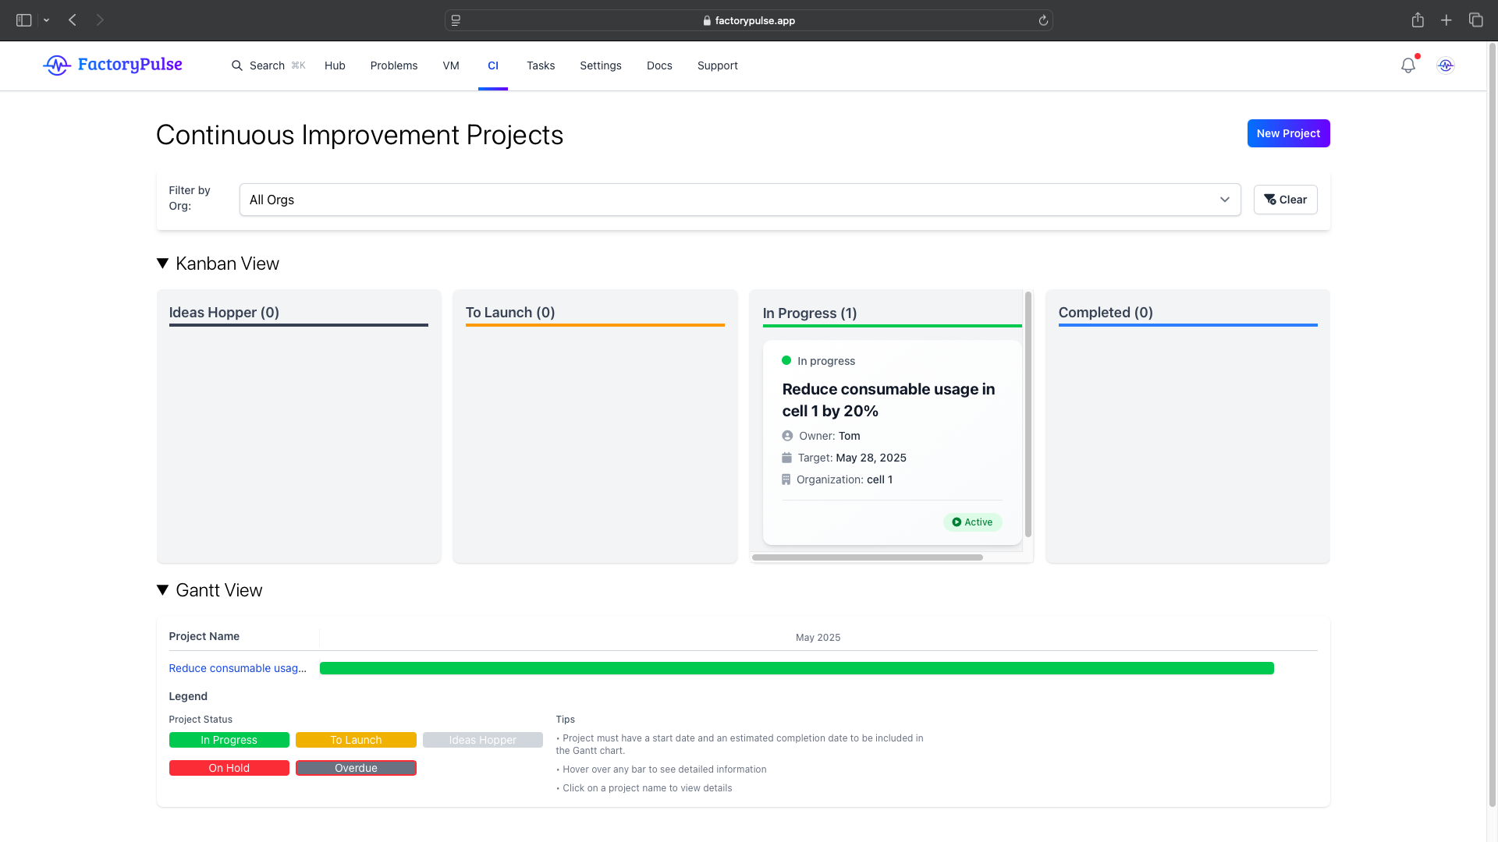Open the Reduce consumable usage project card title
The image size is (1498, 842).
pyautogui.click(x=889, y=400)
